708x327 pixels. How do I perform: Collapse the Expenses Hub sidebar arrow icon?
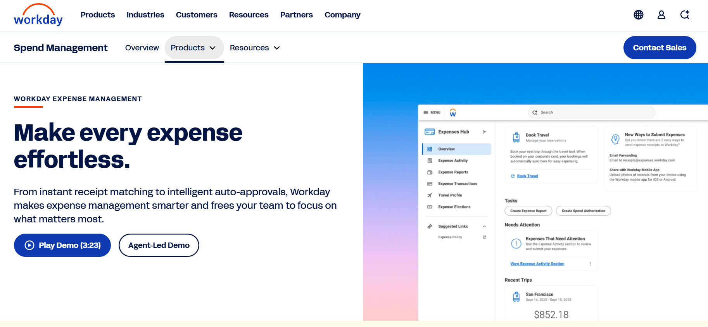[484, 132]
